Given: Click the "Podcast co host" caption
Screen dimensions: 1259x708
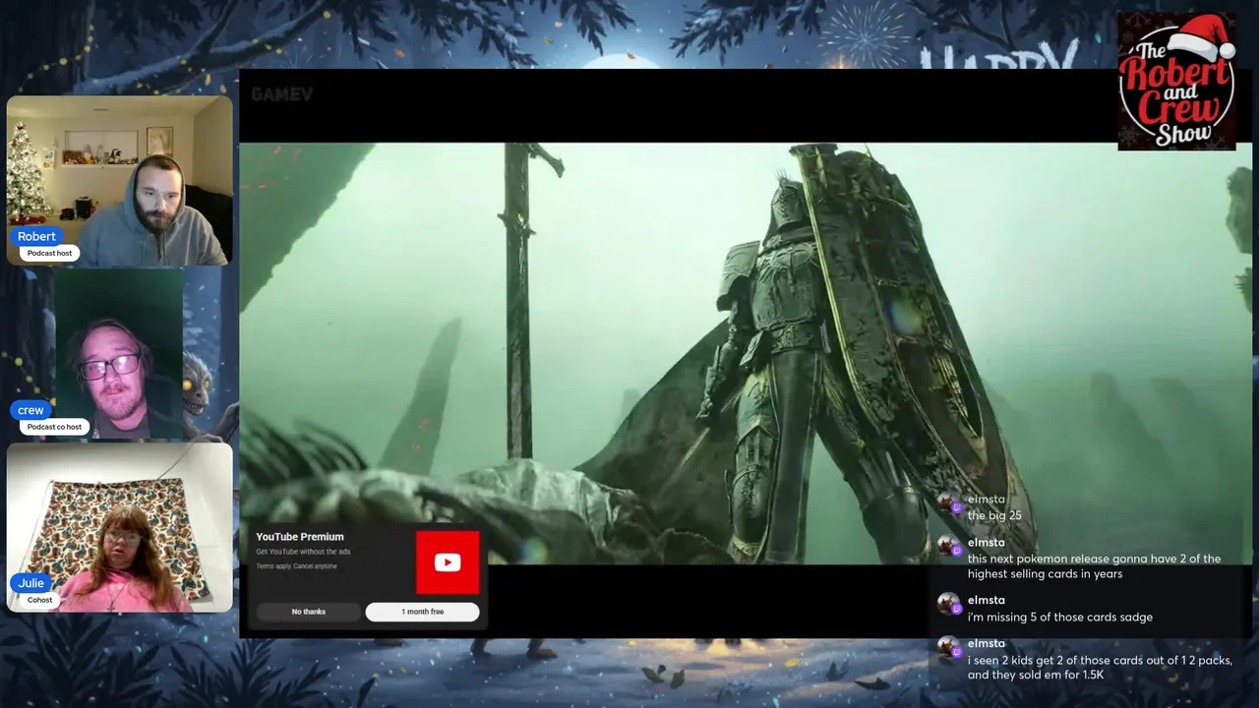Looking at the screenshot, I should click(54, 427).
